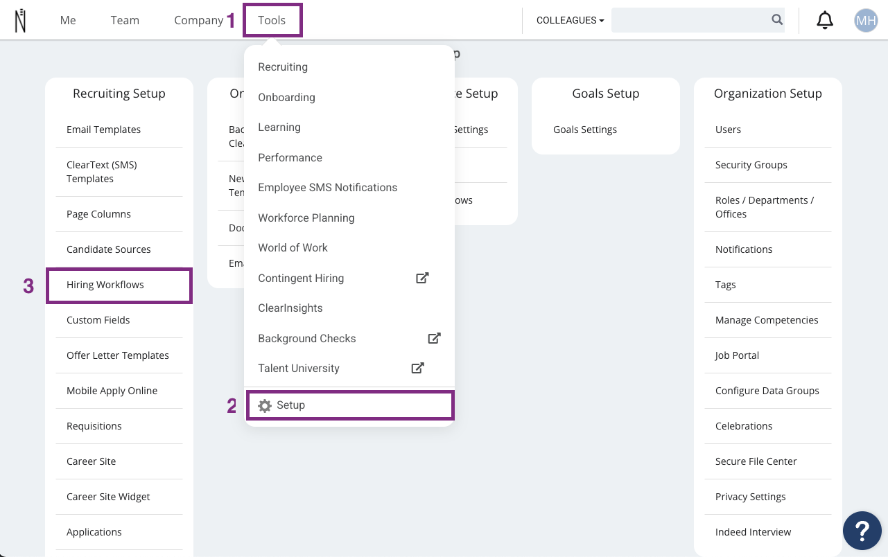
Task: Open the Me menu
Action: pos(68,20)
